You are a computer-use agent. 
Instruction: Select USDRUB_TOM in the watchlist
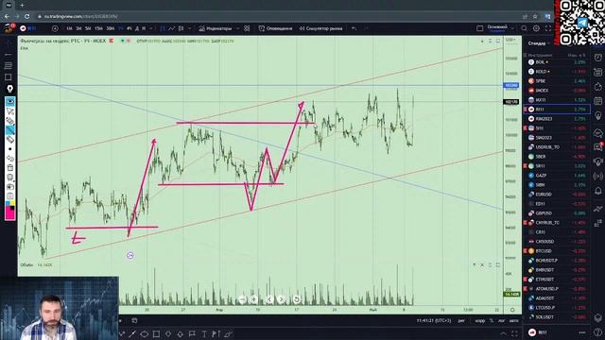pyautogui.click(x=557, y=147)
